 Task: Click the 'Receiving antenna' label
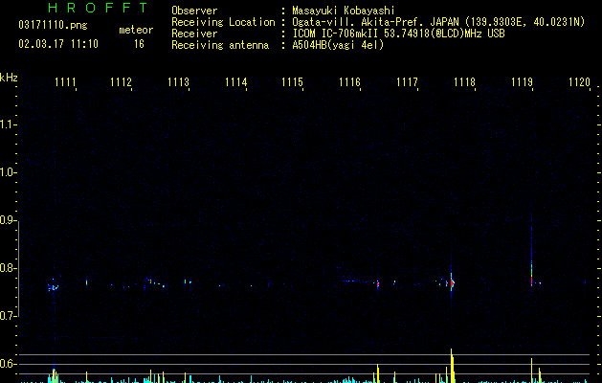click(220, 45)
